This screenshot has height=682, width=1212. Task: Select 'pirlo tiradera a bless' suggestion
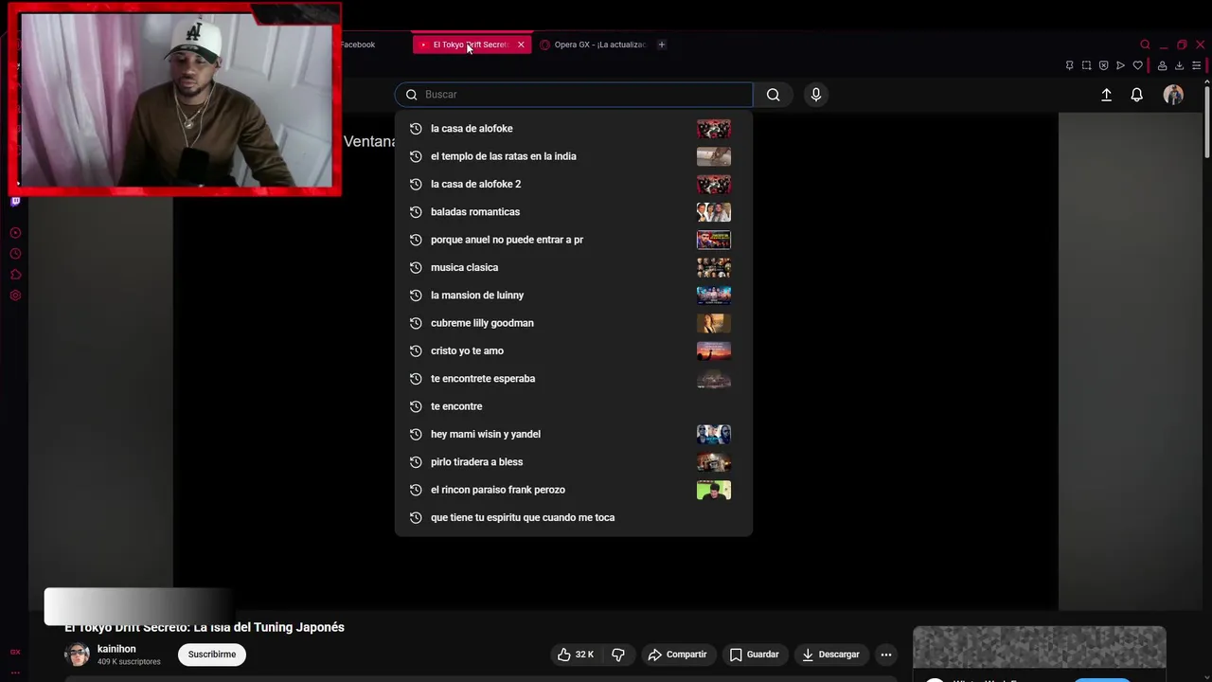pos(574,462)
